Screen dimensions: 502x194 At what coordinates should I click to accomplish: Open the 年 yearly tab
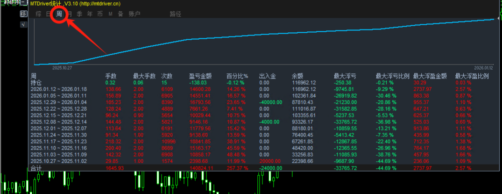click(x=90, y=14)
